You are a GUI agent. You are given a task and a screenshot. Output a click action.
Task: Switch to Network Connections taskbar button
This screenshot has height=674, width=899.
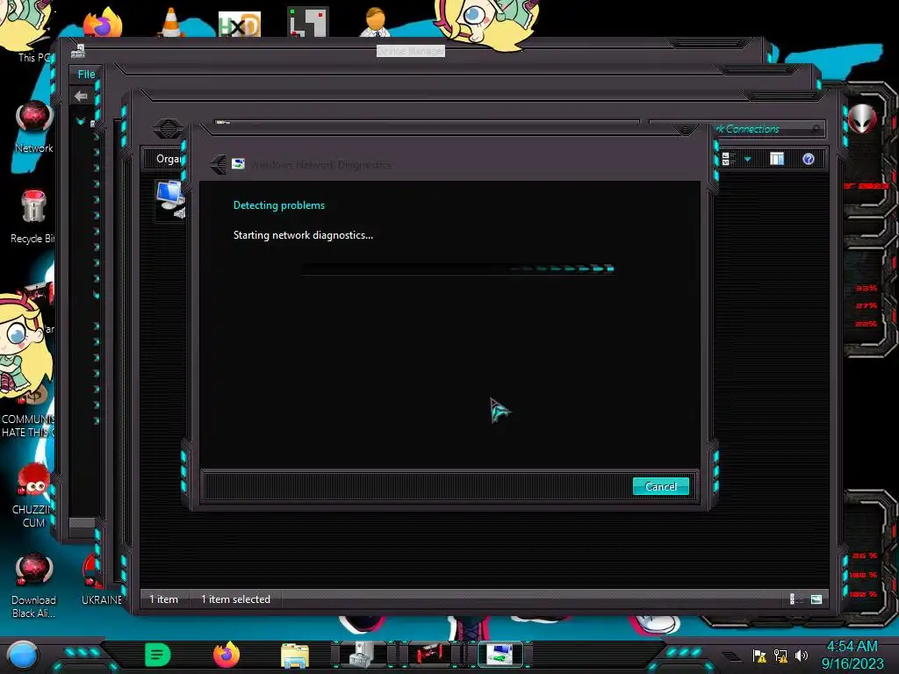coord(500,655)
